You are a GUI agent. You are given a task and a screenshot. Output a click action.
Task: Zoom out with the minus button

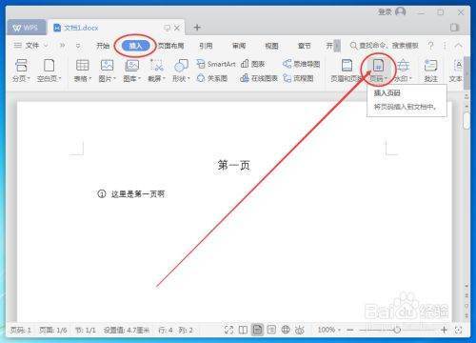350,330
